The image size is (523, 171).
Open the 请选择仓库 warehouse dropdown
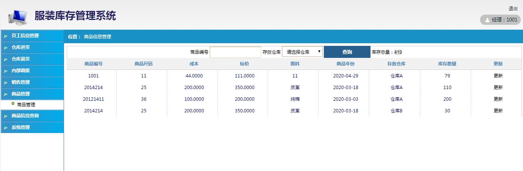click(302, 52)
